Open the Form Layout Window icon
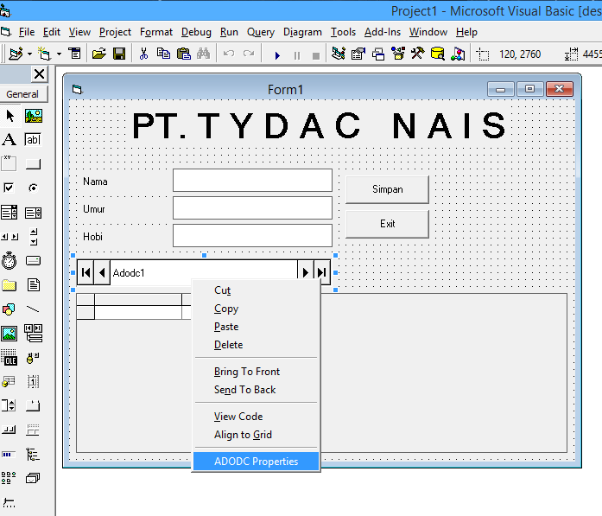602x516 pixels. 378,54
